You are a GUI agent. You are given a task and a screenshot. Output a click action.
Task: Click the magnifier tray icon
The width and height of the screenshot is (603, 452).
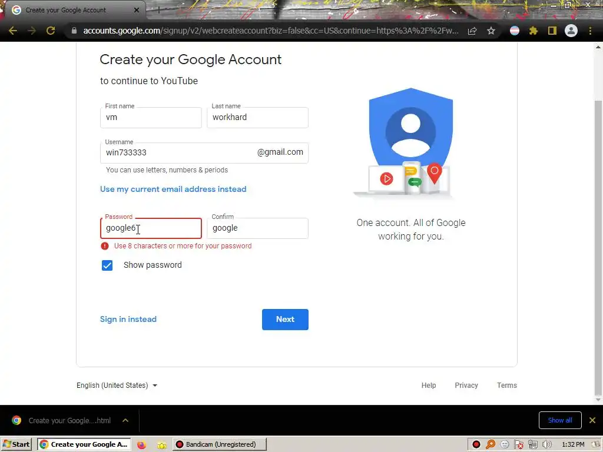pos(491,445)
